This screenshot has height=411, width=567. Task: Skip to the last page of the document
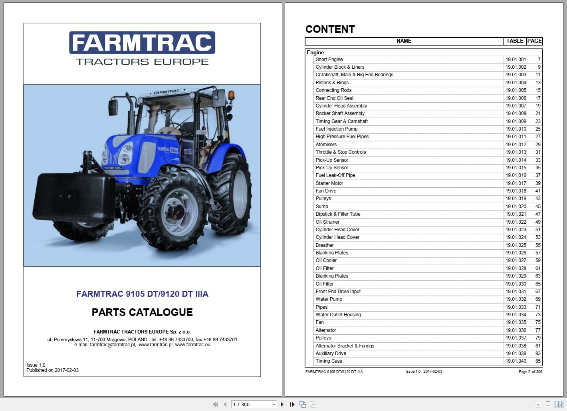point(292,405)
